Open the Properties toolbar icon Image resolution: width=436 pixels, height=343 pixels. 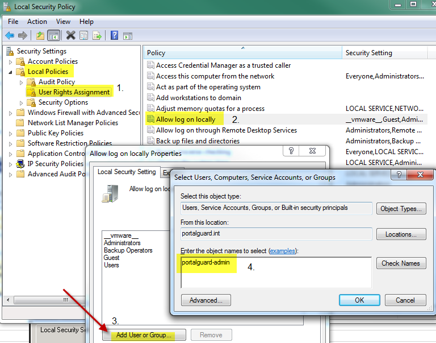point(83,36)
